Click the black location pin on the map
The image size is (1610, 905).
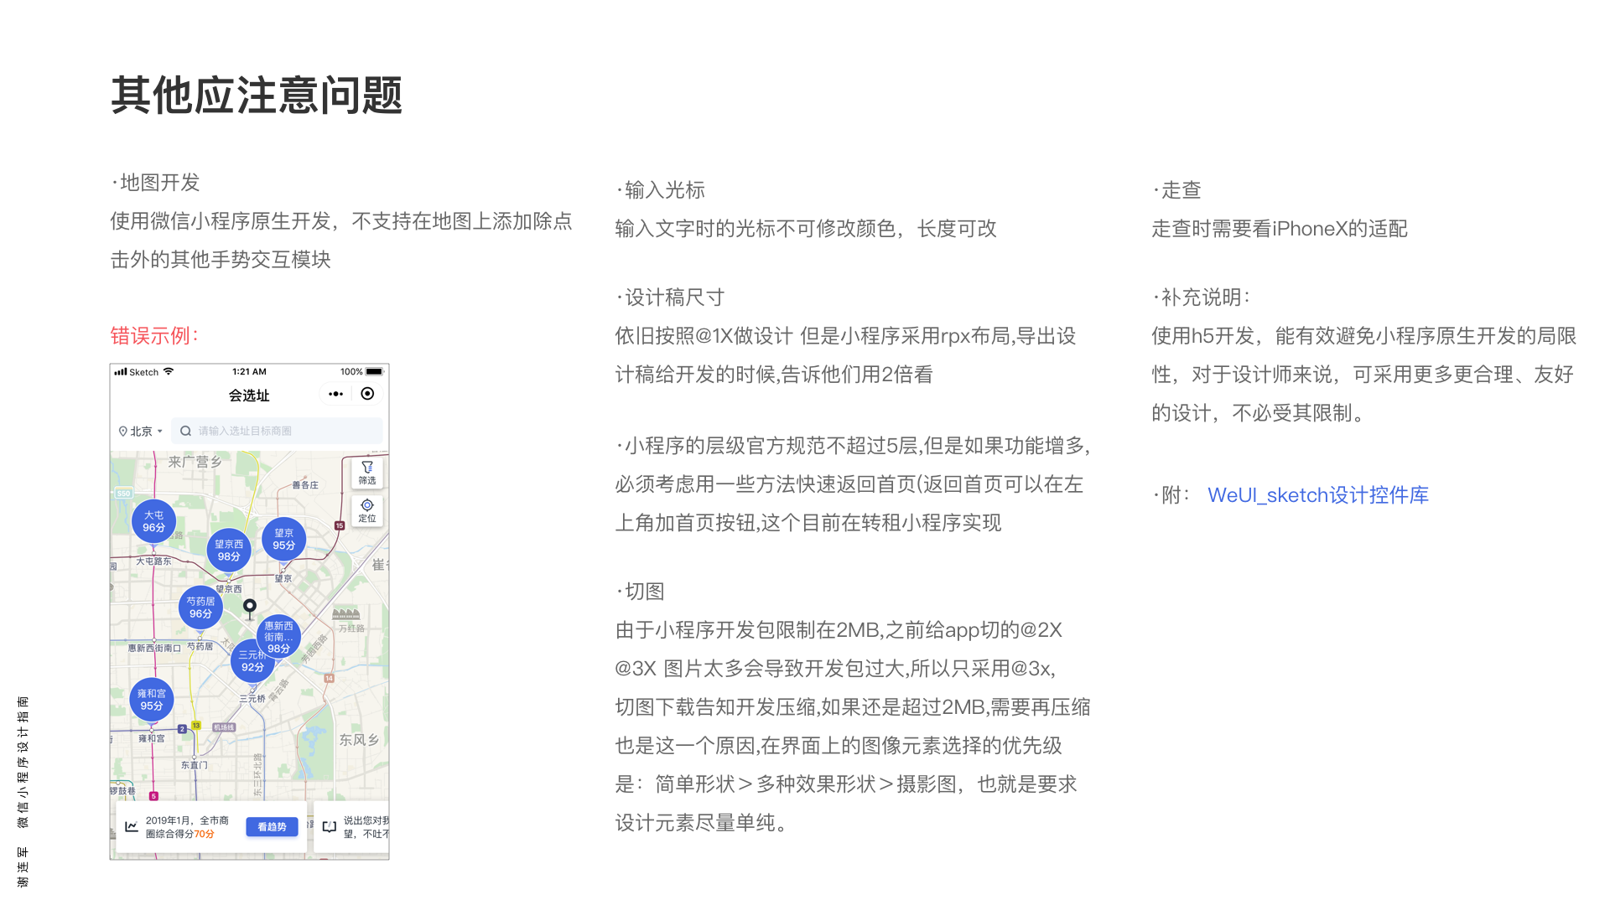click(x=249, y=607)
